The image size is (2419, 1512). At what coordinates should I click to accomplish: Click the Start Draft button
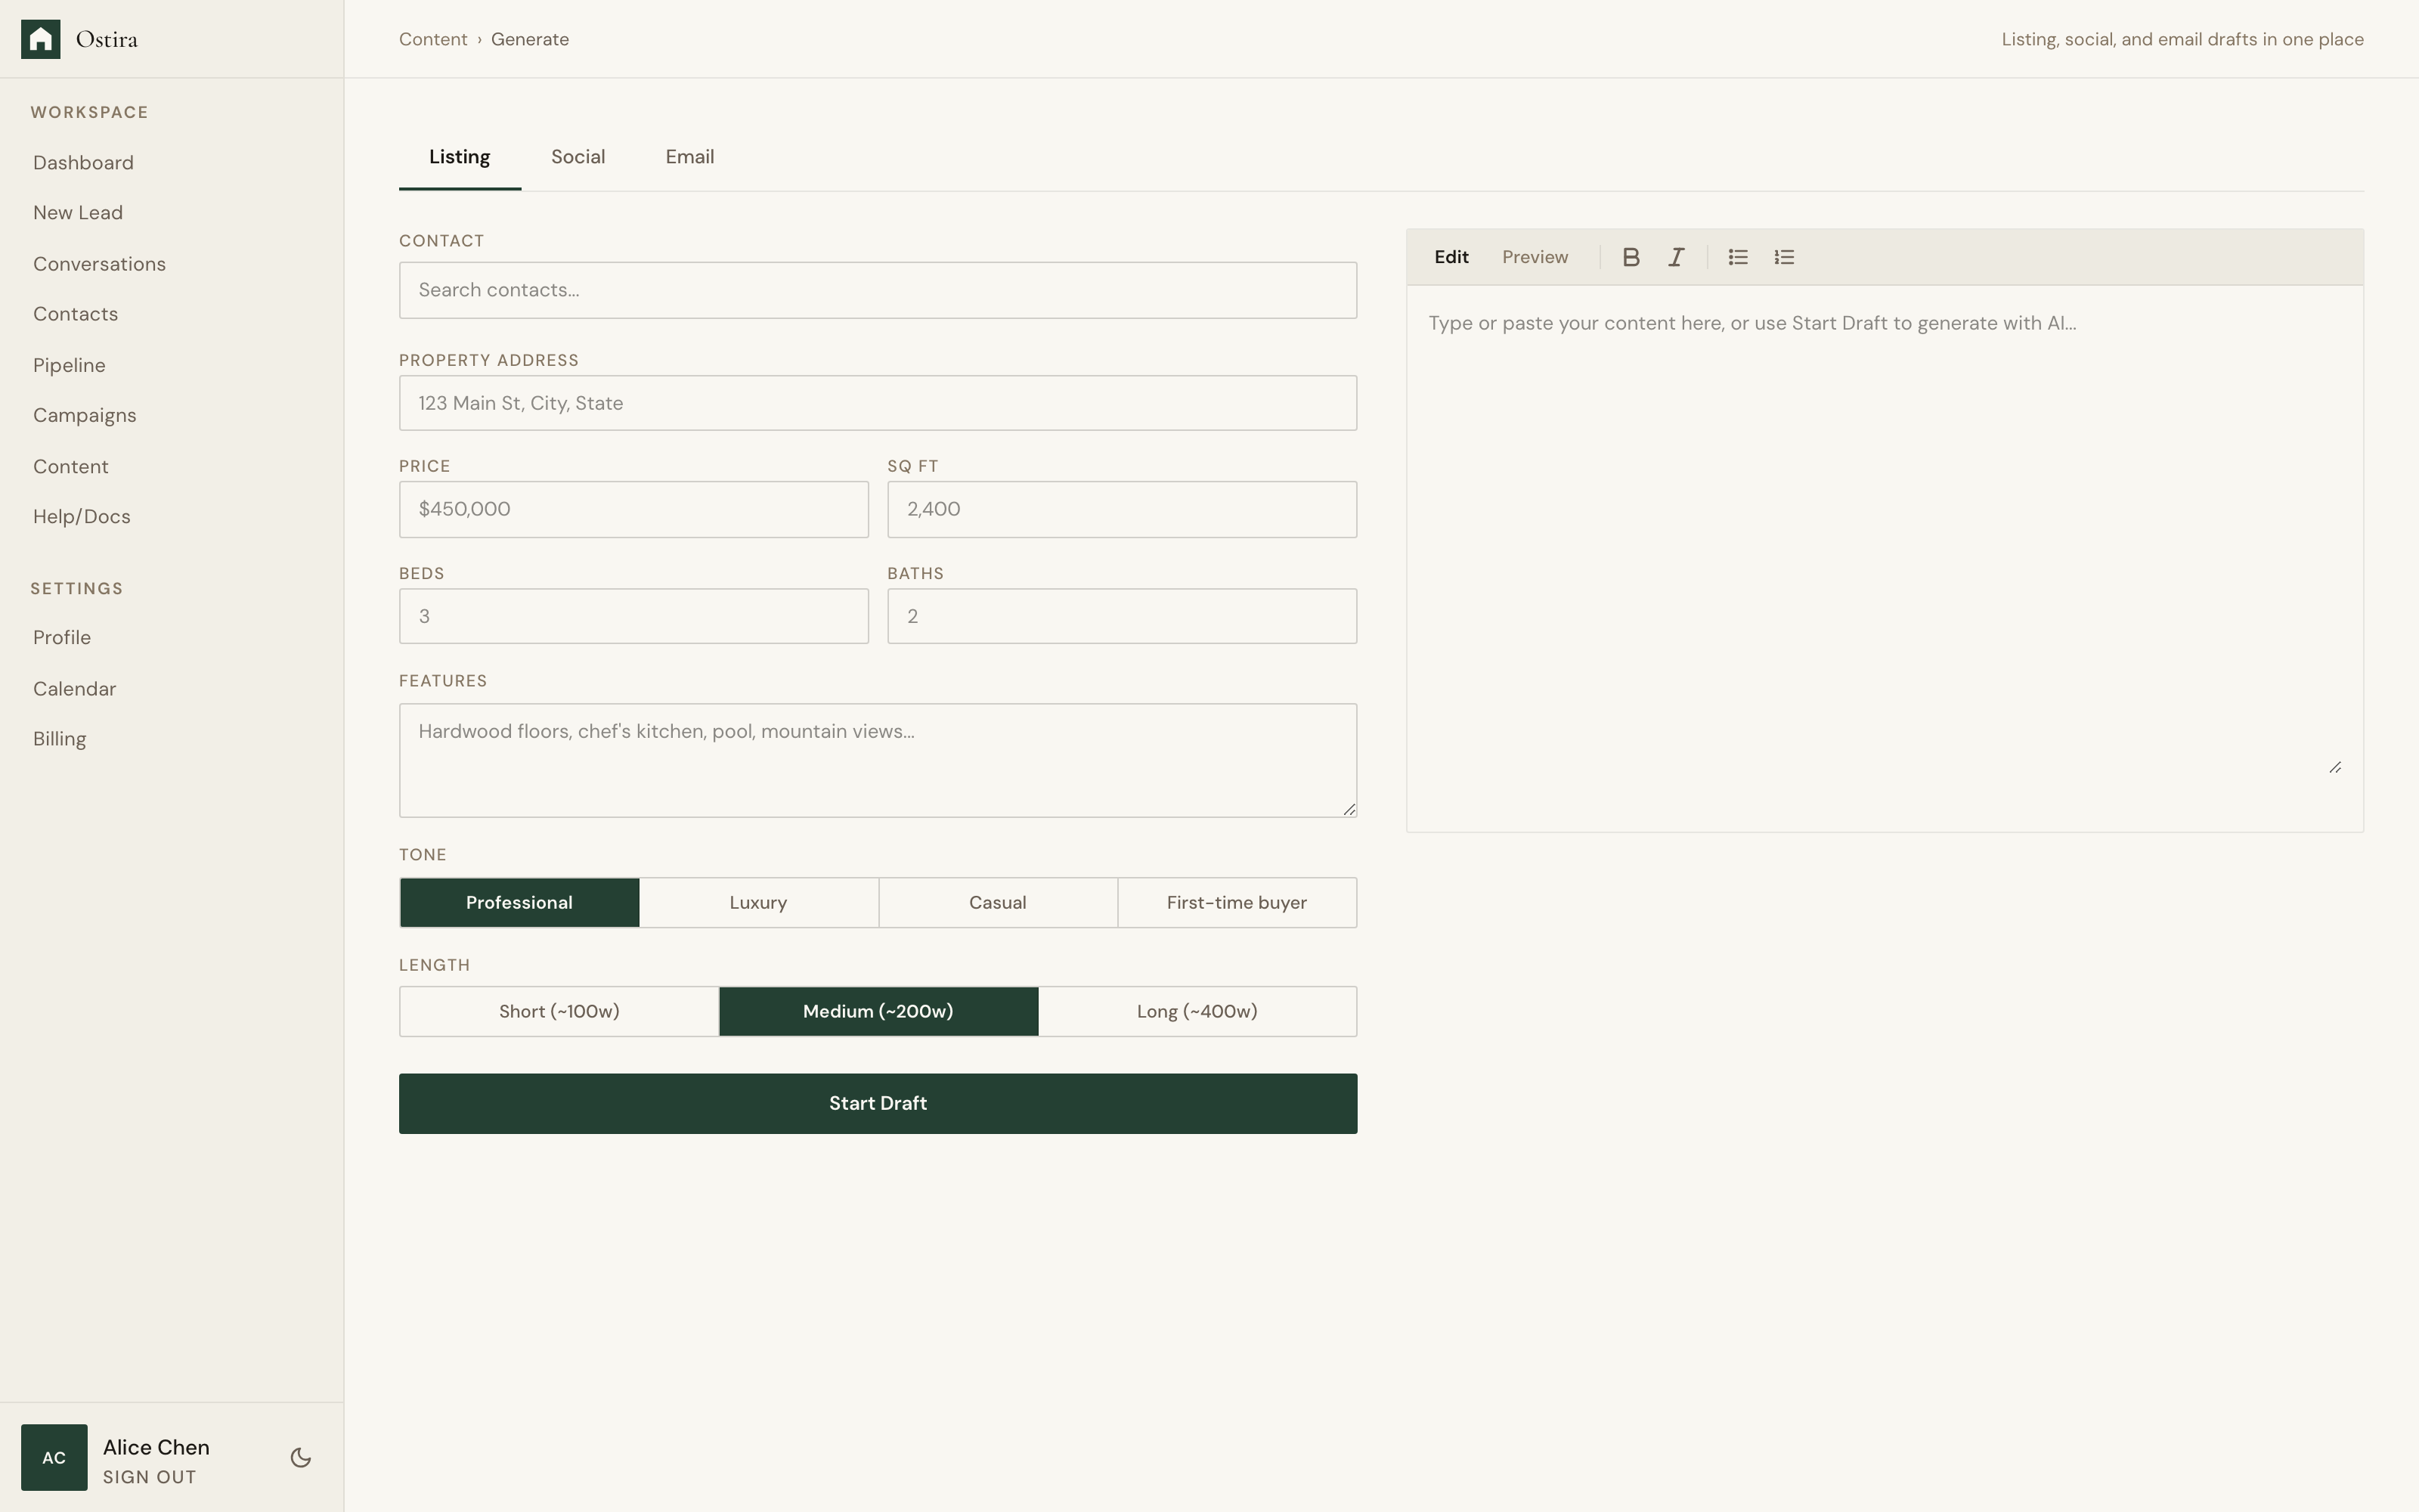click(x=877, y=1103)
